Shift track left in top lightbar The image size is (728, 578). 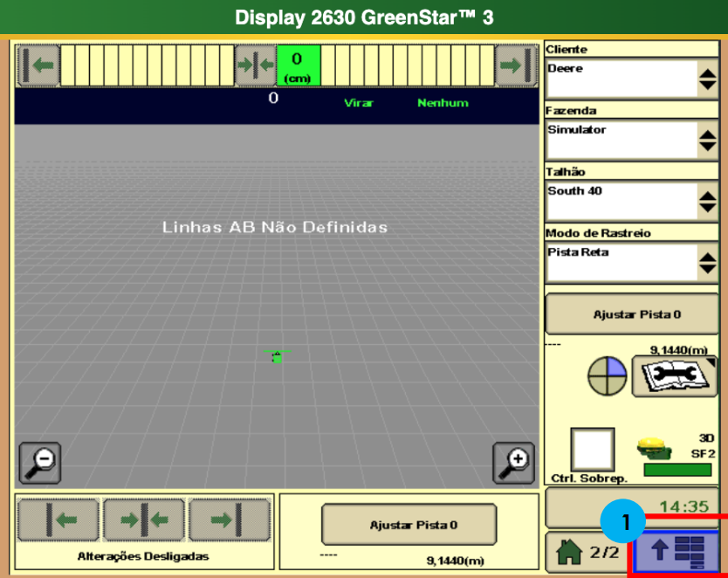point(38,65)
